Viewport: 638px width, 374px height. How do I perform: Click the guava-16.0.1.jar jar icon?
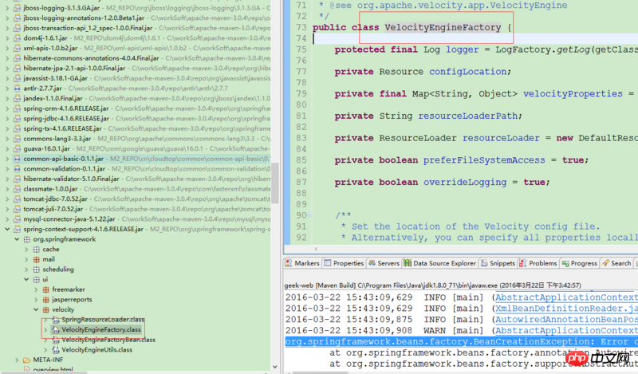tap(17, 148)
